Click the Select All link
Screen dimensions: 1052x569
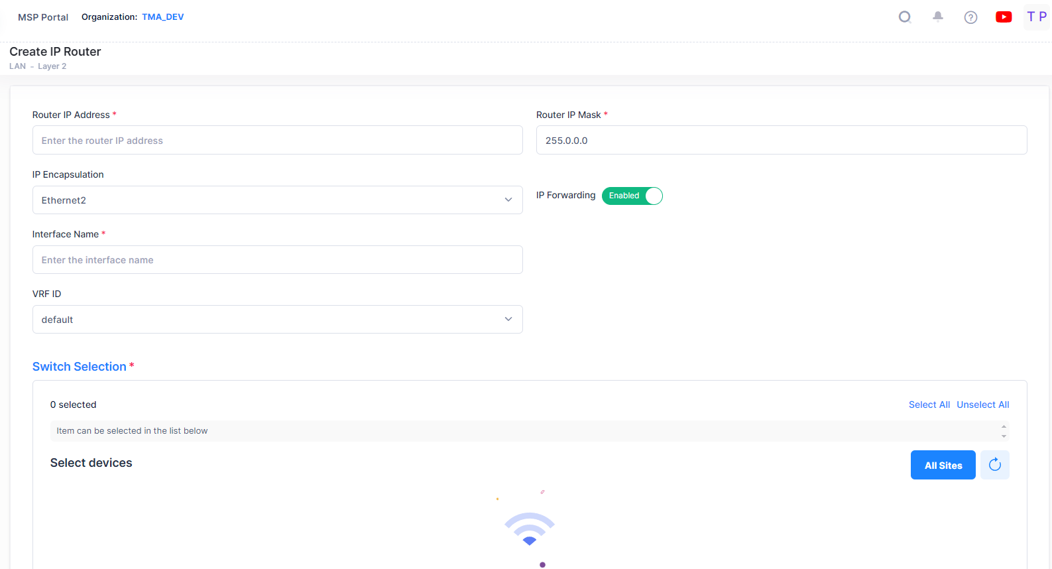point(929,405)
